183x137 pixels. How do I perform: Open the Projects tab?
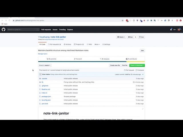[x=79, y=45]
